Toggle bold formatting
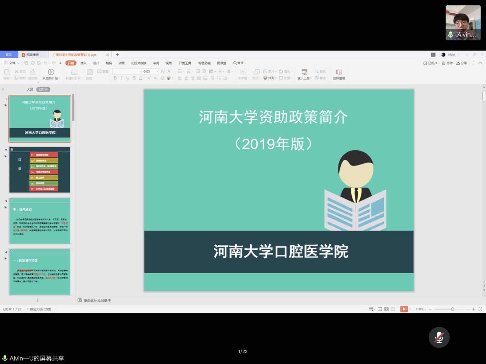The width and height of the screenshot is (486, 364). pos(115,78)
